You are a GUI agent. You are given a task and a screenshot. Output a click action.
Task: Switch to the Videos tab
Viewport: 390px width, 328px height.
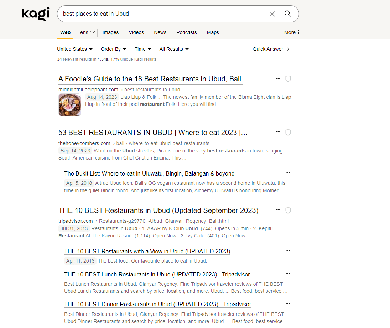136,32
